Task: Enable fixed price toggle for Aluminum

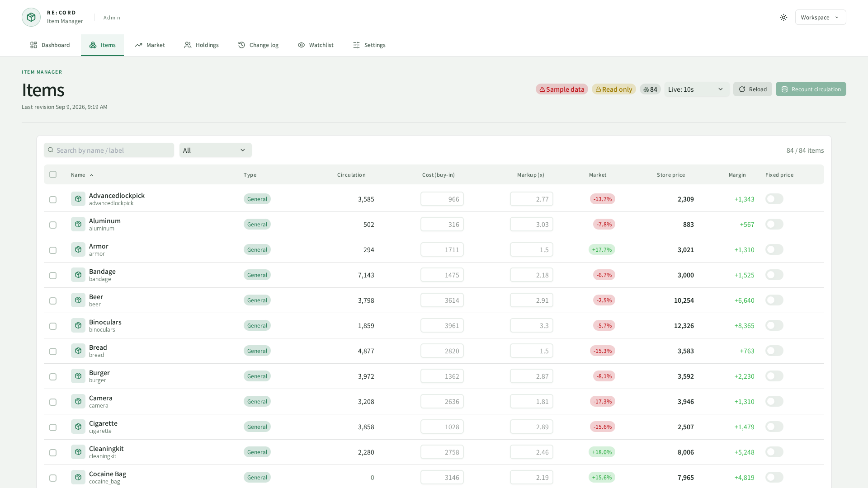Action: [x=774, y=224]
